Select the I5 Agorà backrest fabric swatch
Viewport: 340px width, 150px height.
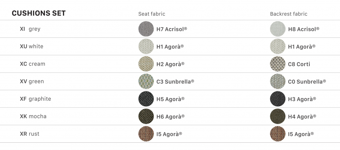[278, 134]
